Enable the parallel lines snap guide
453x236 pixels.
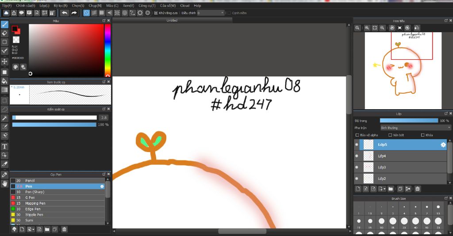pos(94,13)
